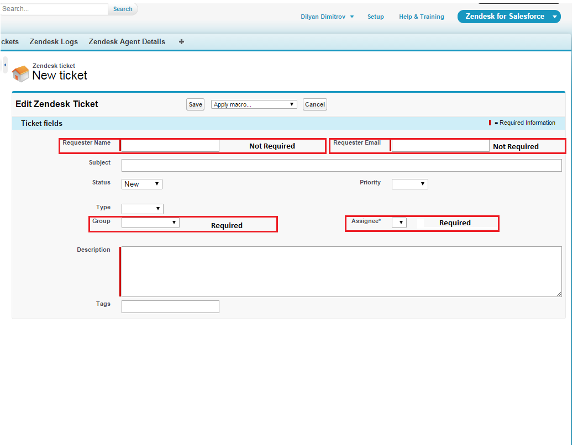
Task: Open Help & Training link
Action: (x=421, y=17)
